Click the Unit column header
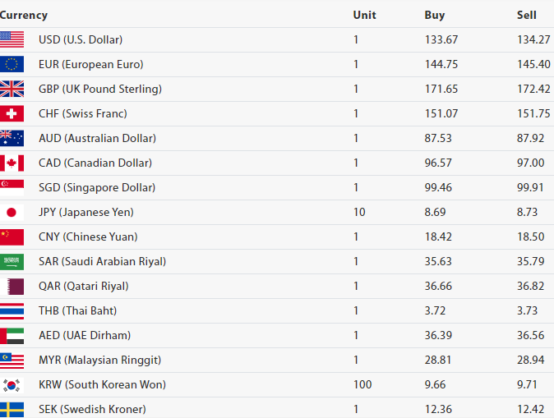554x418 pixels. 364,15
